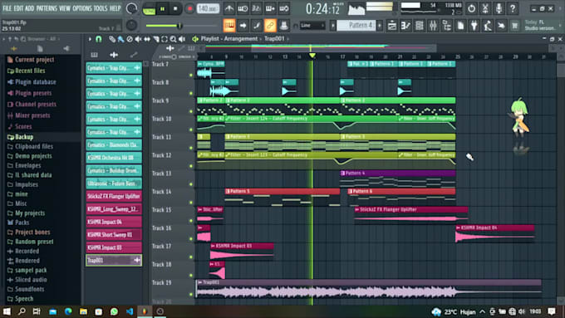Open the tempo tapper icon
This screenshot has height=318, width=565.
(488, 26)
